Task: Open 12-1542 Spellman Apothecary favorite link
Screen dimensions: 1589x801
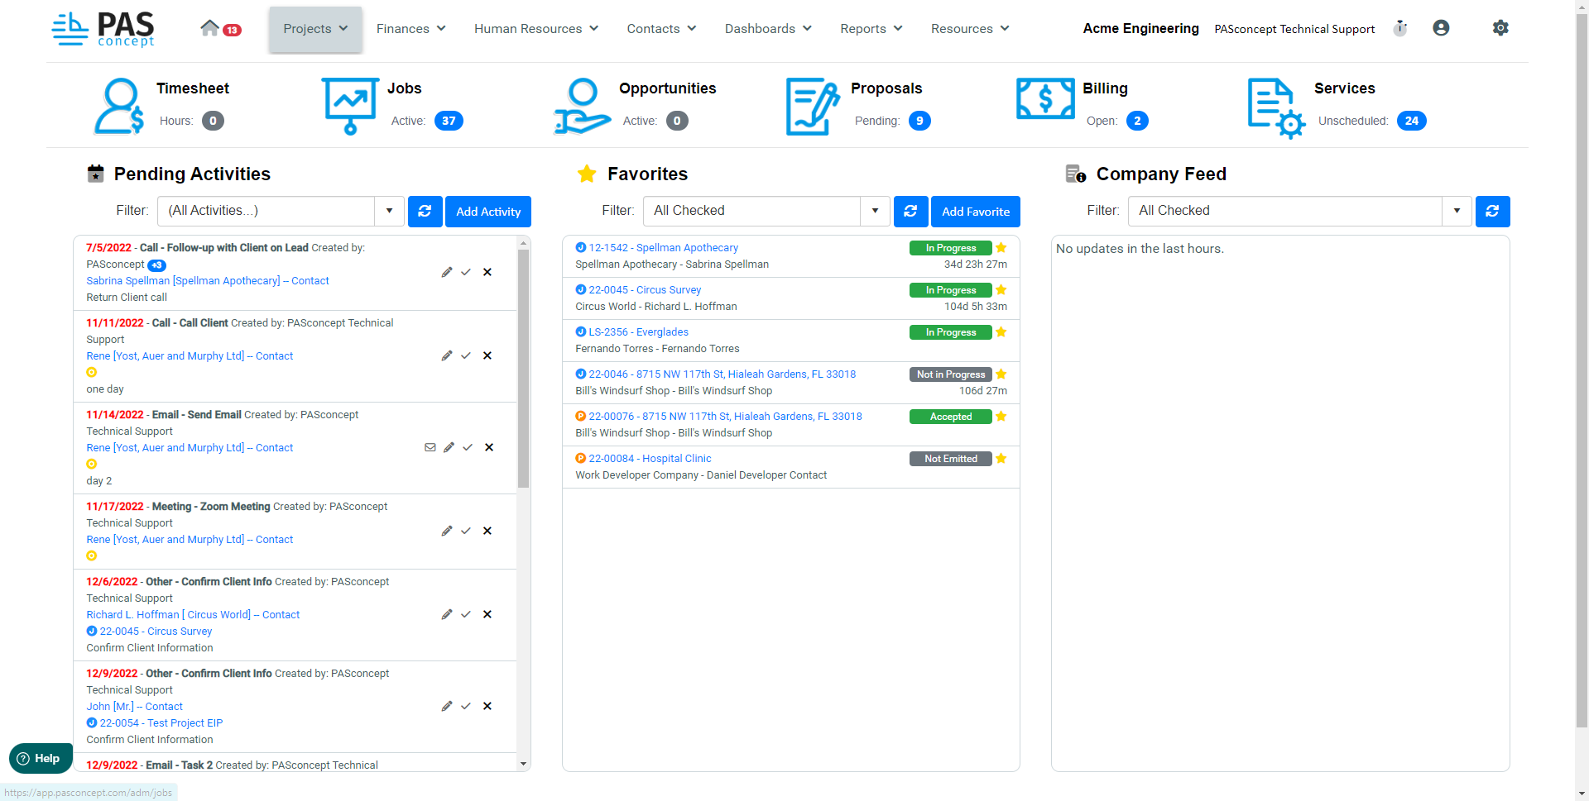Action: coord(663,248)
